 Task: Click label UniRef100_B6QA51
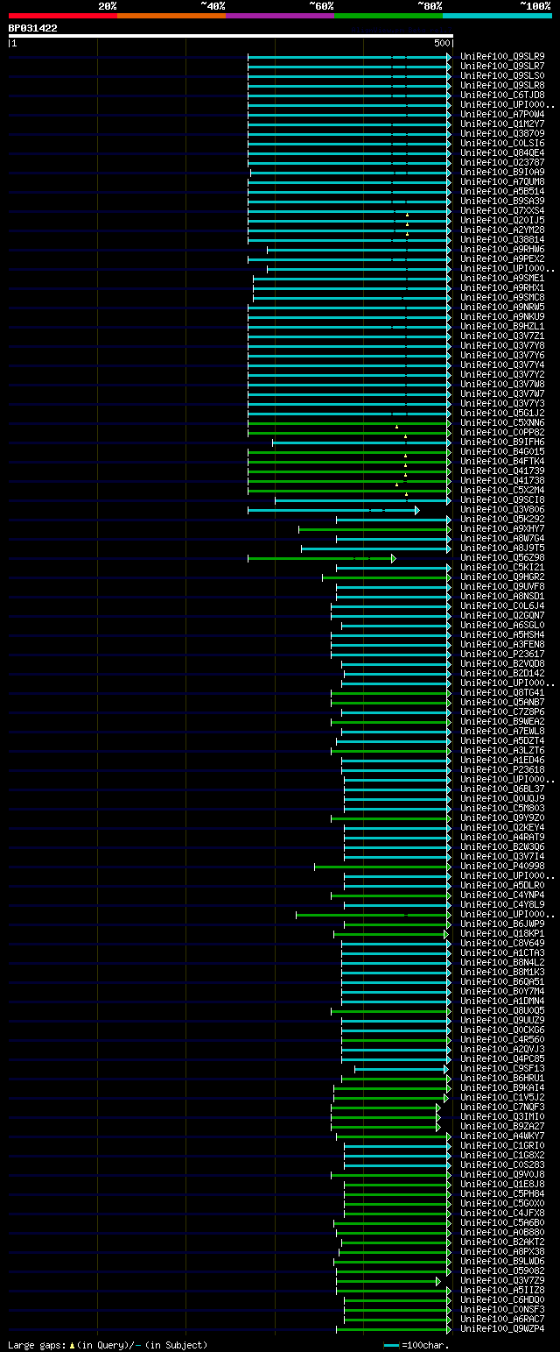[502, 981]
